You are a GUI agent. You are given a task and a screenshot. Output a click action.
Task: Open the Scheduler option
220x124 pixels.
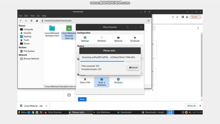(x=135, y=39)
